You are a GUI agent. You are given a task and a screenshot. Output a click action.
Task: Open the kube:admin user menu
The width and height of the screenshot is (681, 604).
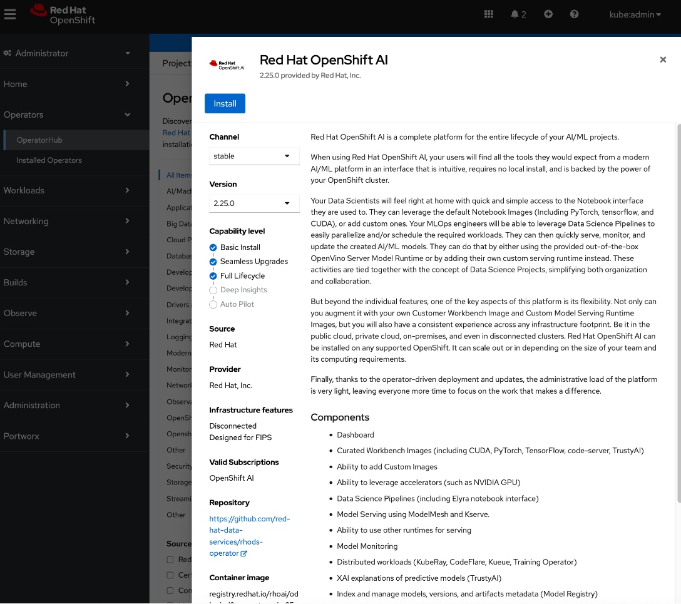tap(635, 14)
